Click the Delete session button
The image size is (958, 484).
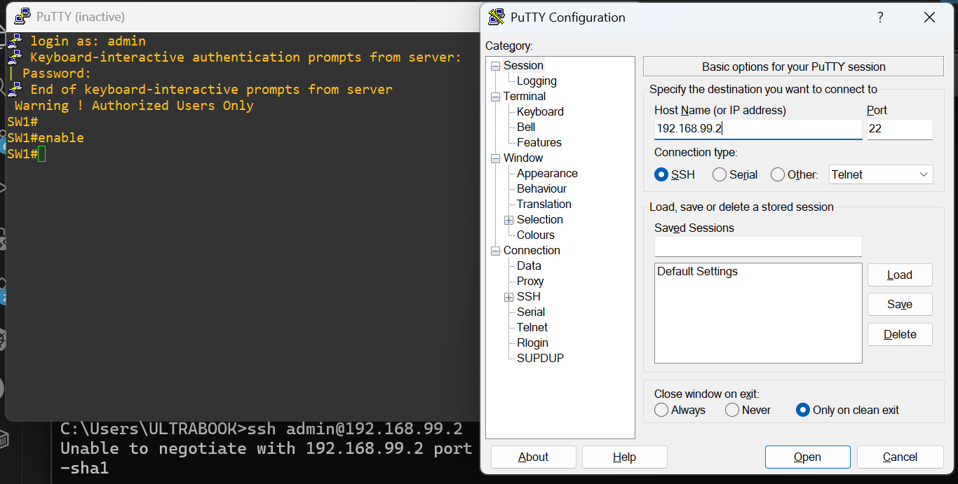click(900, 335)
